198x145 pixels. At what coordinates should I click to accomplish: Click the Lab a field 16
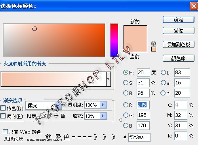[182, 83]
